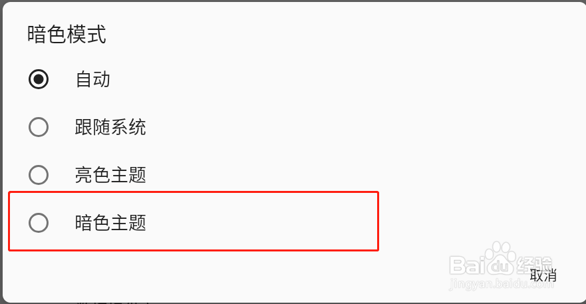Choose the 跟随系统 radio button
Screen dimensions: 586x304
(39, 127)
